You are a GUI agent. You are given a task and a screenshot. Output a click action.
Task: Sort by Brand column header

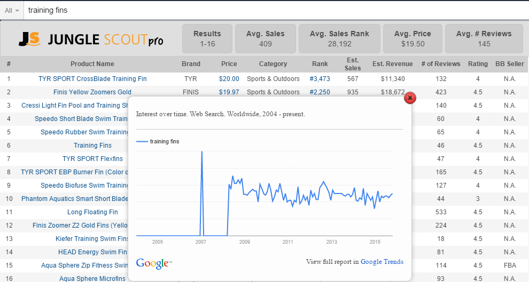[191, 64]
